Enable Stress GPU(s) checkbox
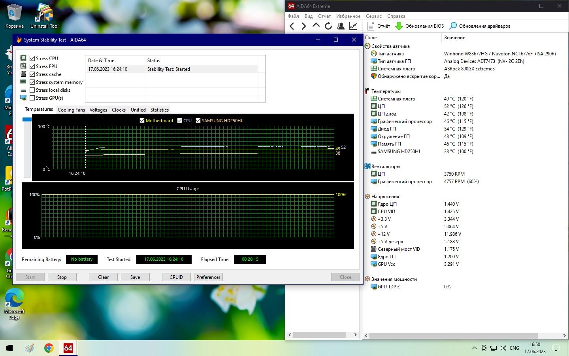This screenshot has height=356, width=569. [x=32, y=98]
